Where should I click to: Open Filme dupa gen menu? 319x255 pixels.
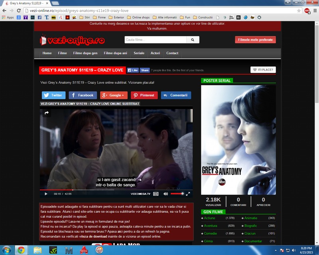pos(85,53)
